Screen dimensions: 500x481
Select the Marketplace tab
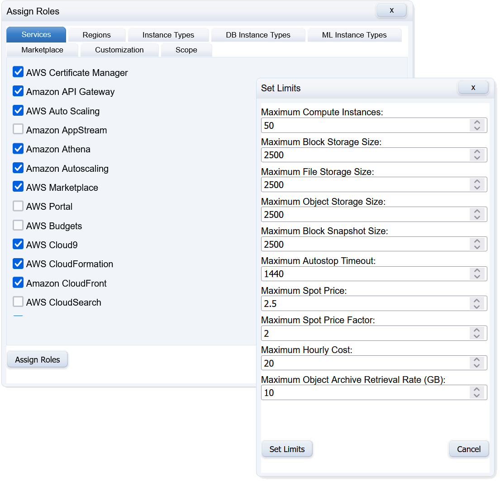42,50
